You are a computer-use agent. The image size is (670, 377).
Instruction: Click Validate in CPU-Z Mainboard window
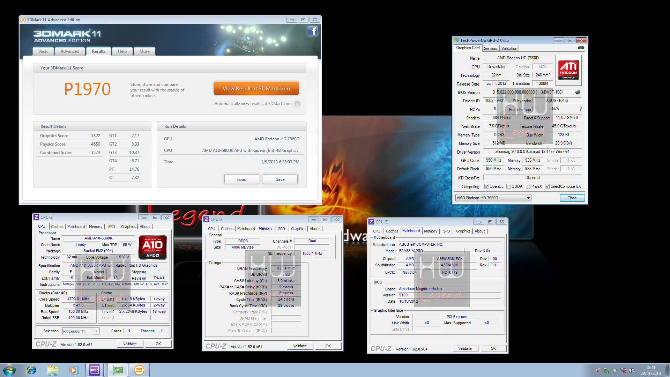point(465,348)
